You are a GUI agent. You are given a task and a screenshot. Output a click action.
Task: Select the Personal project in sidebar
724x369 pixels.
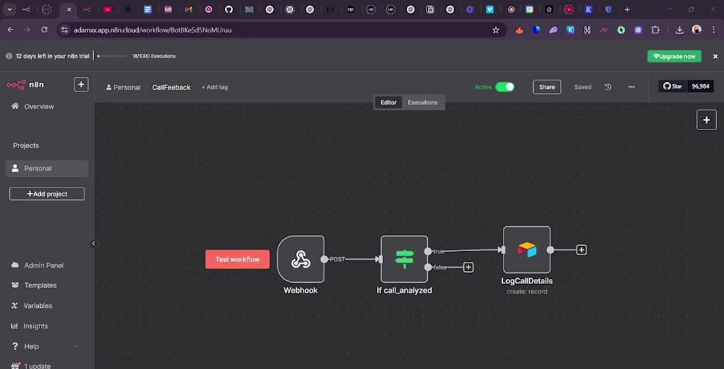pyautogui.click(x=47, y=168)
